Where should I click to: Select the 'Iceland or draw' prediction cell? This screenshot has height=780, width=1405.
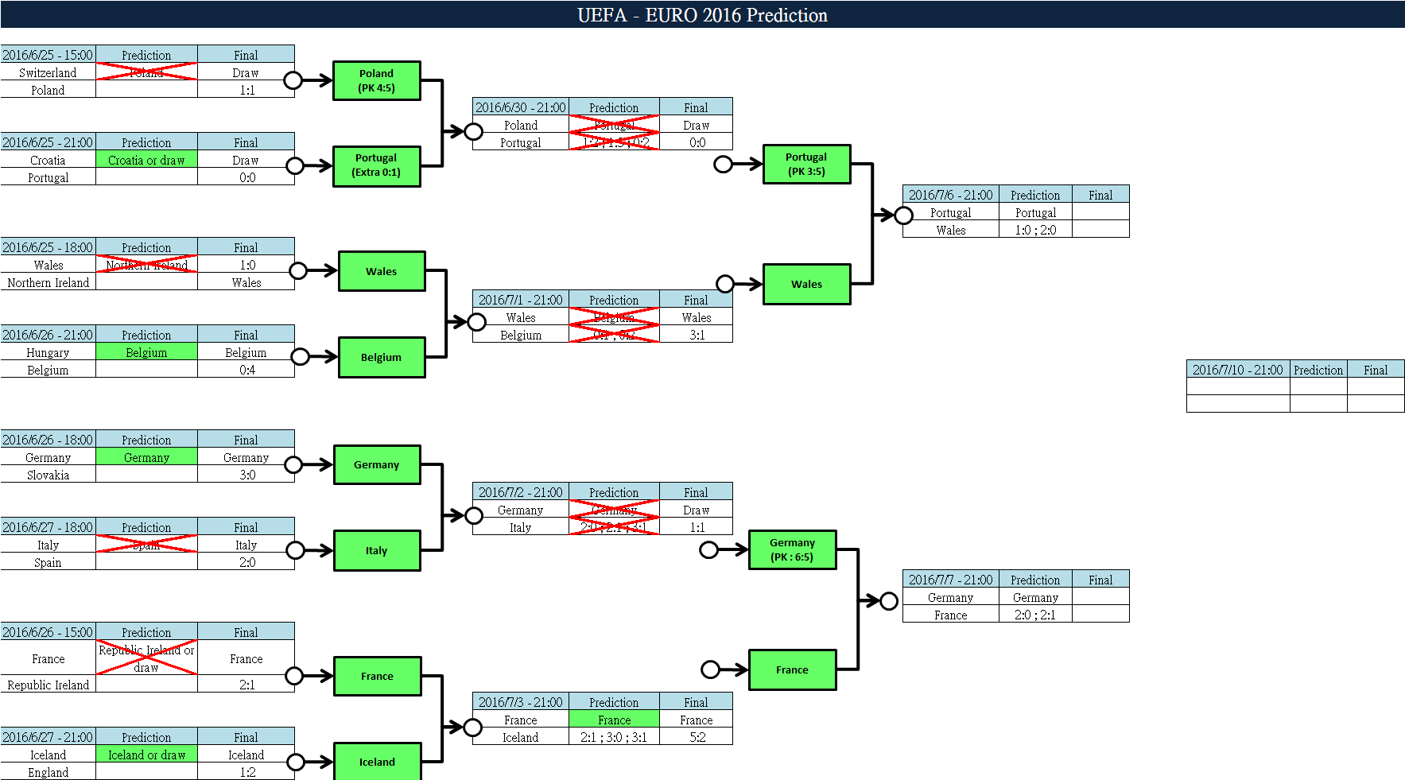146,755
